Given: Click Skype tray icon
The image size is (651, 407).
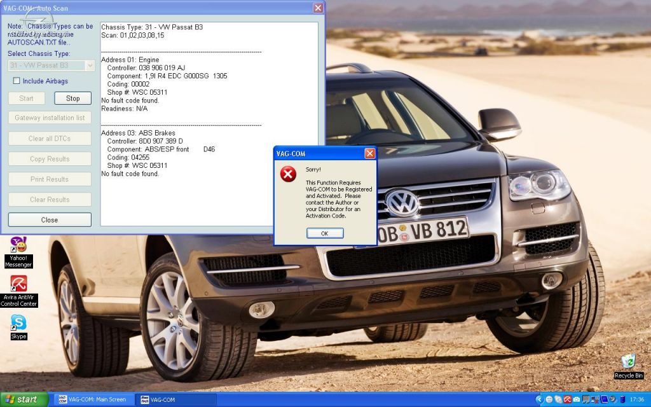Looking at the screenshot, I should [558, 399].
